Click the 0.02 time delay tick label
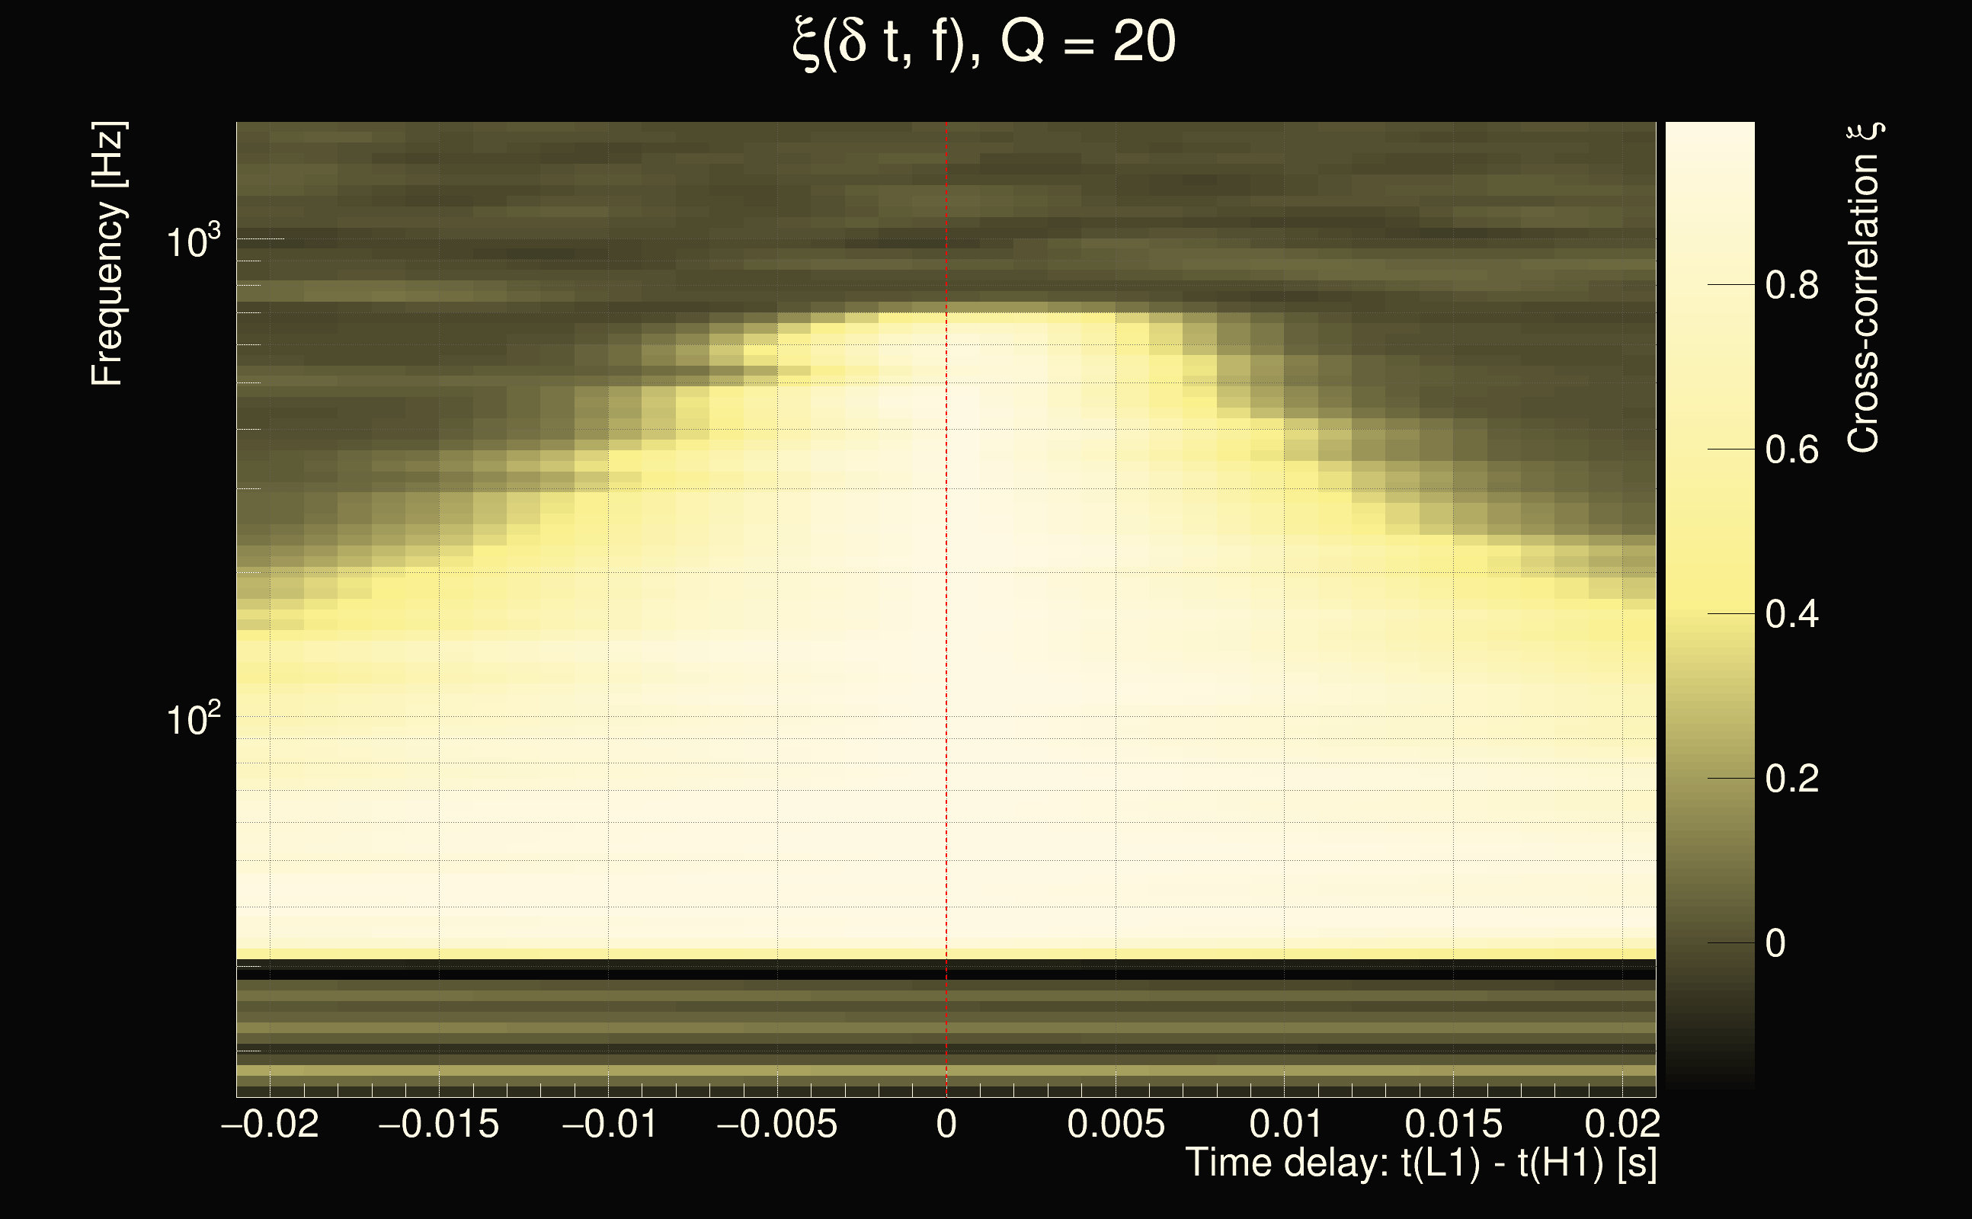This screenshot has width=1972, height=1219. point(1622,1124)
